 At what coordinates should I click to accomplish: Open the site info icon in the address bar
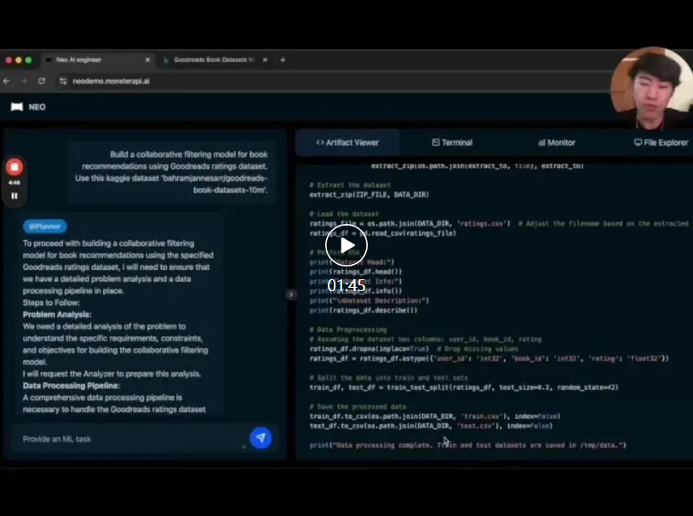(x=63, y=81)
